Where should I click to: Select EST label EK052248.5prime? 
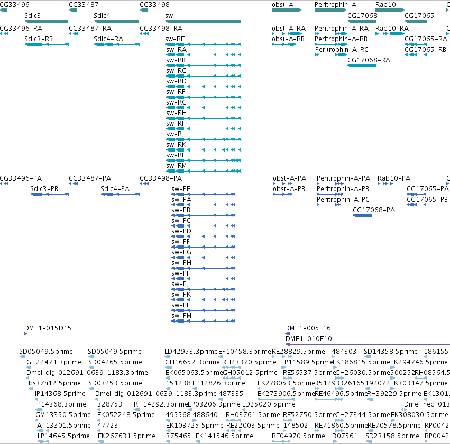tap(126, 415)
